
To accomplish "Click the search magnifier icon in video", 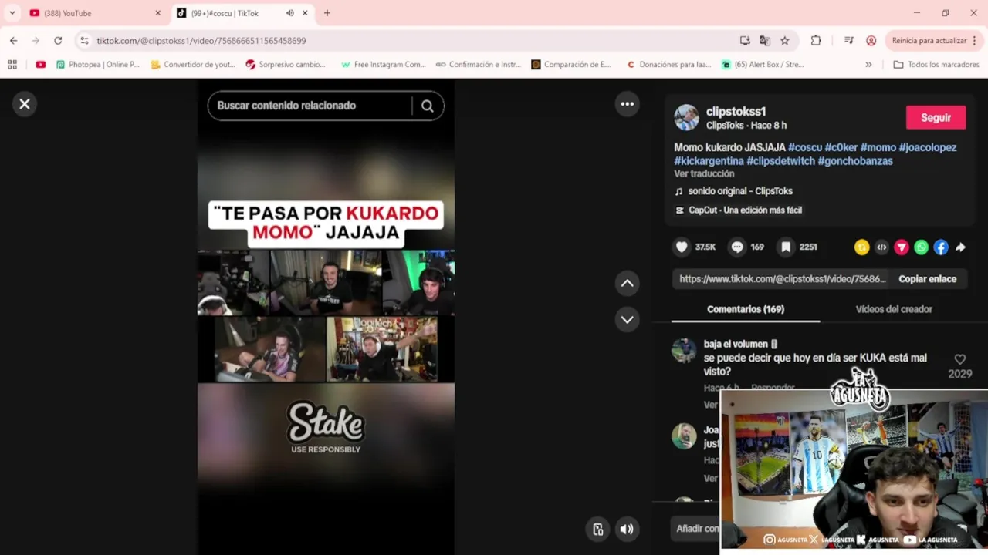I will tap(428, 106).
